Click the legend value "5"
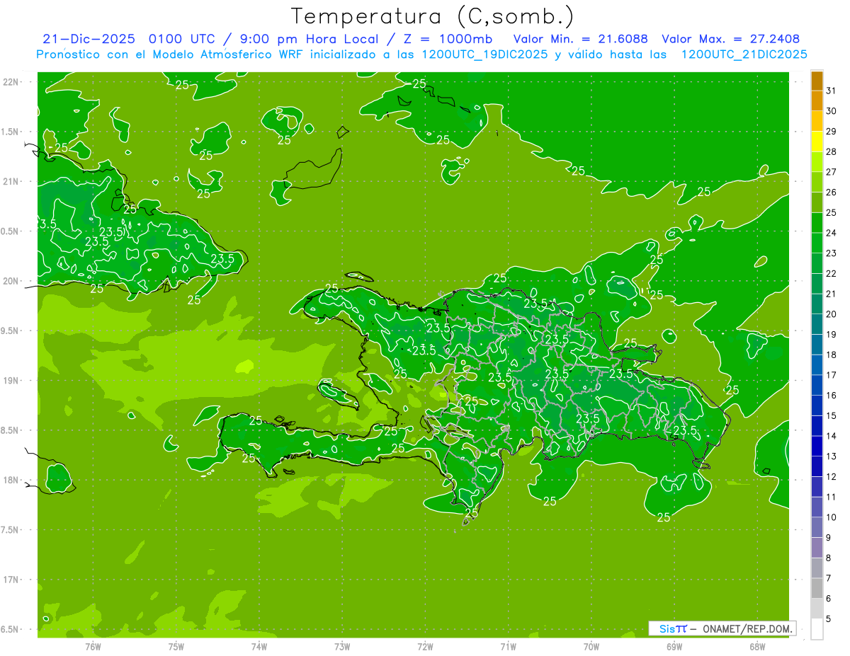 [x=829, y=618]
